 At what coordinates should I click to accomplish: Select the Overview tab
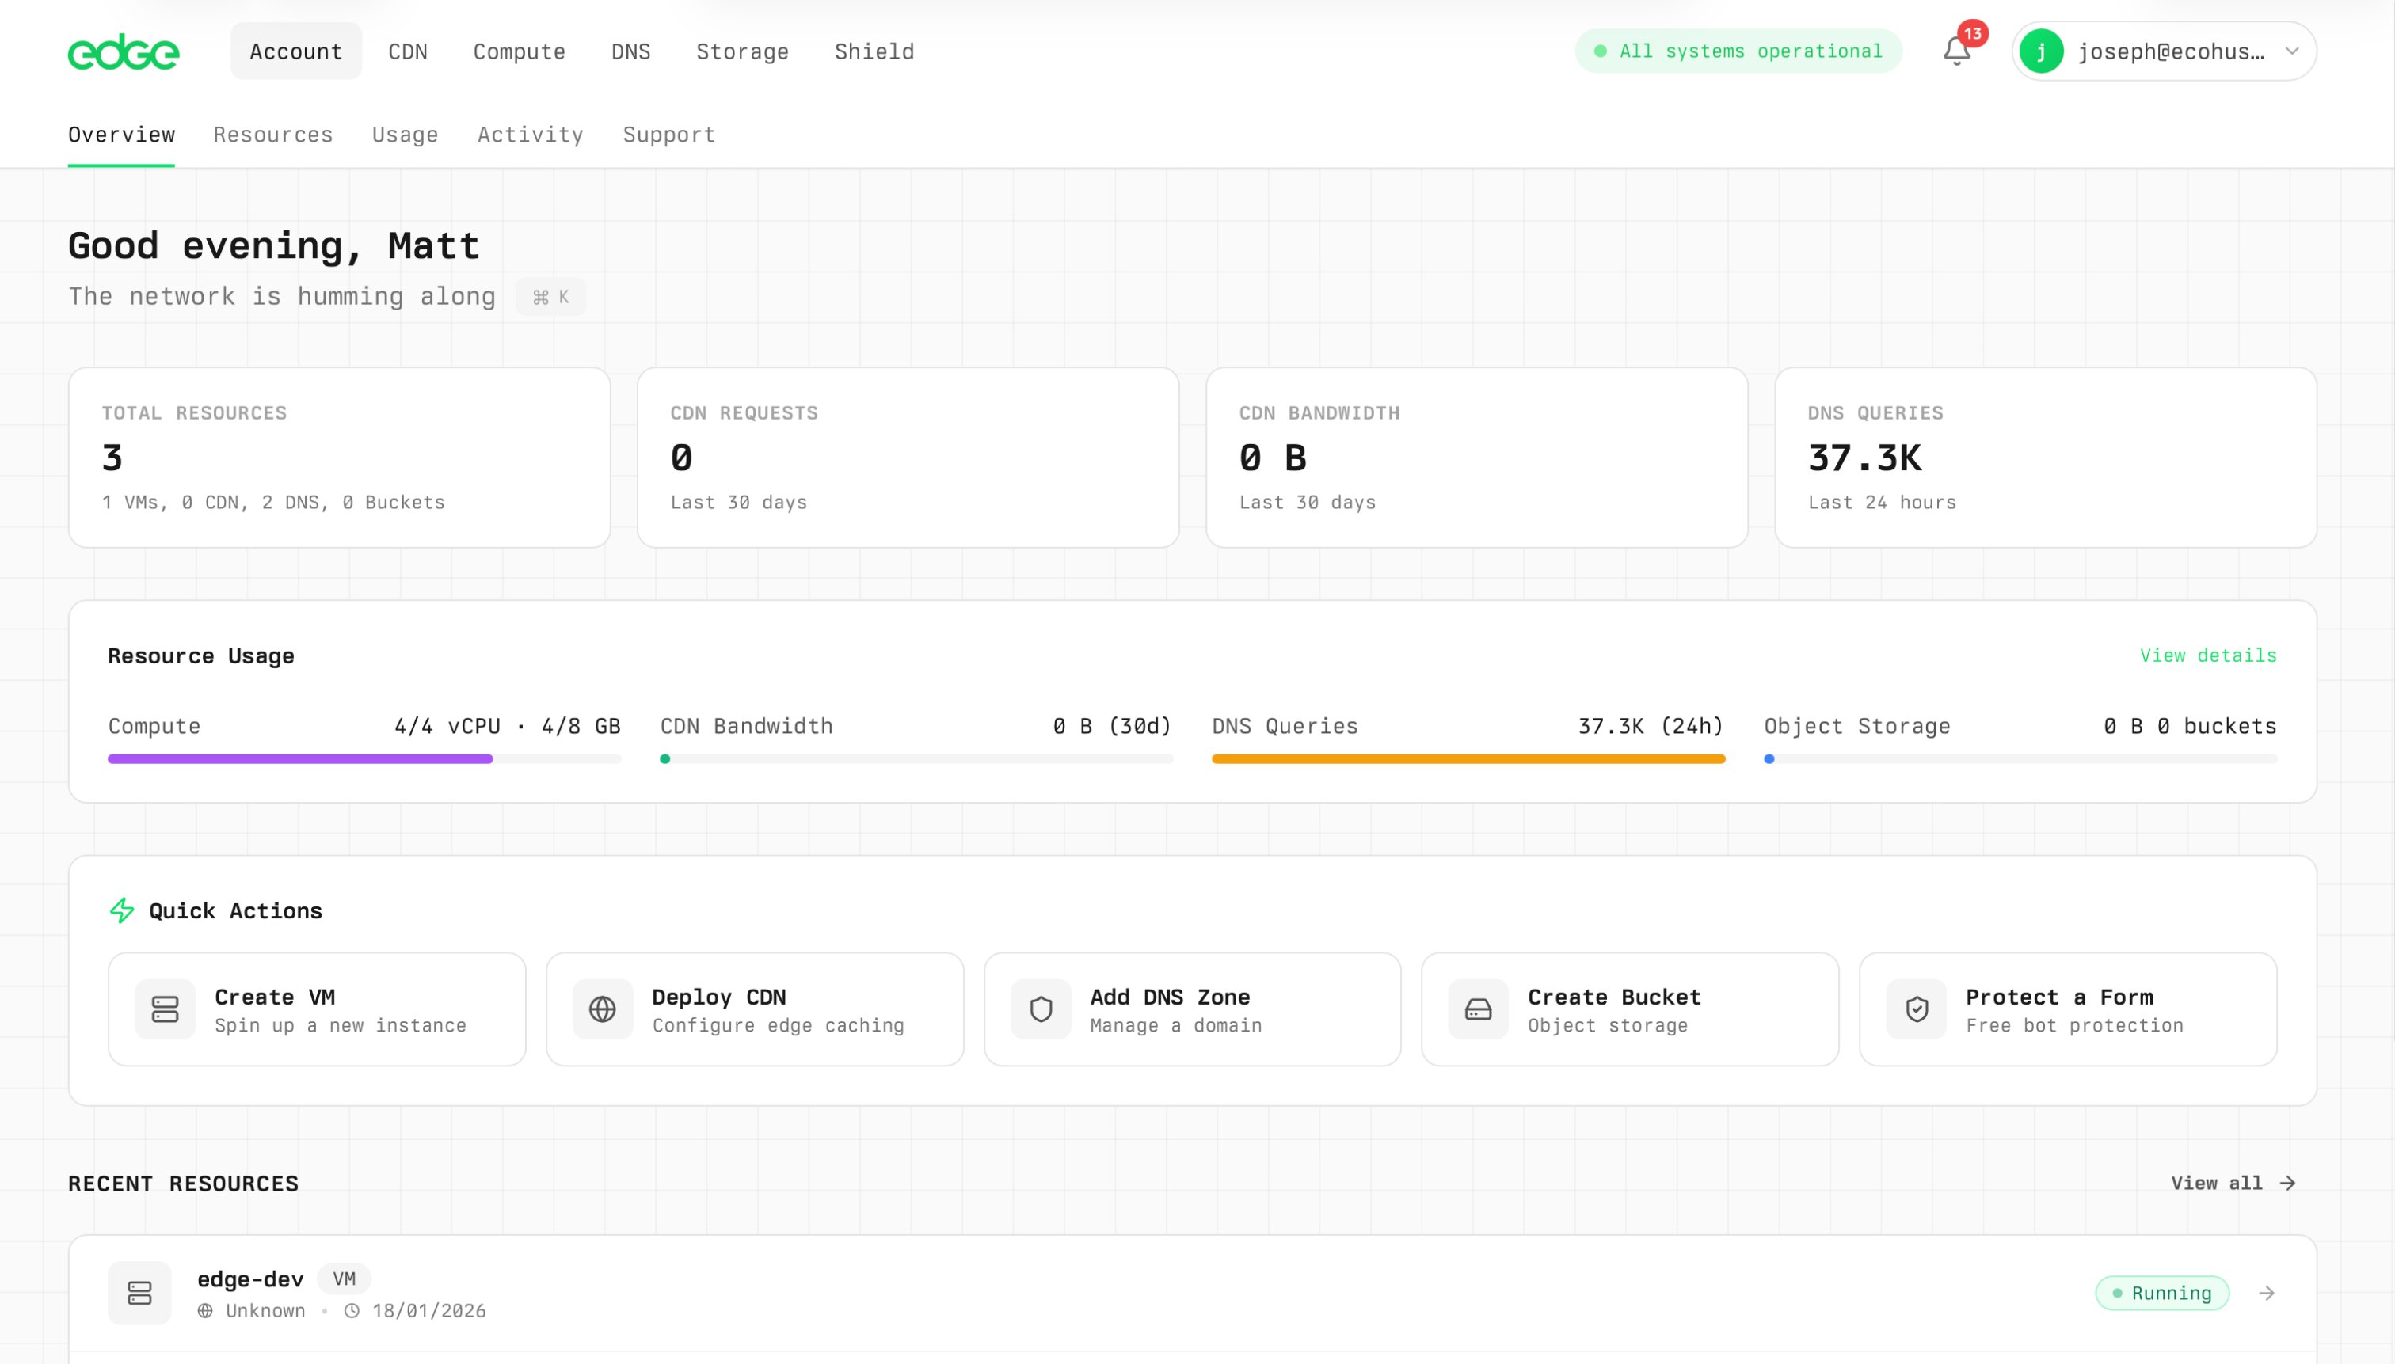[x=122, y=135]
